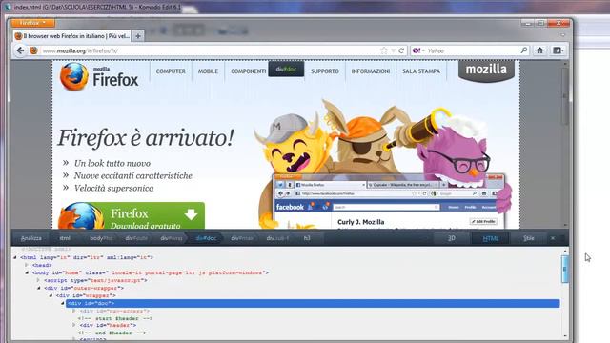Open the orange Firefox menu button
Viewport: 610px width, 343px height.
pyautogui.click(x=32, y=23)
